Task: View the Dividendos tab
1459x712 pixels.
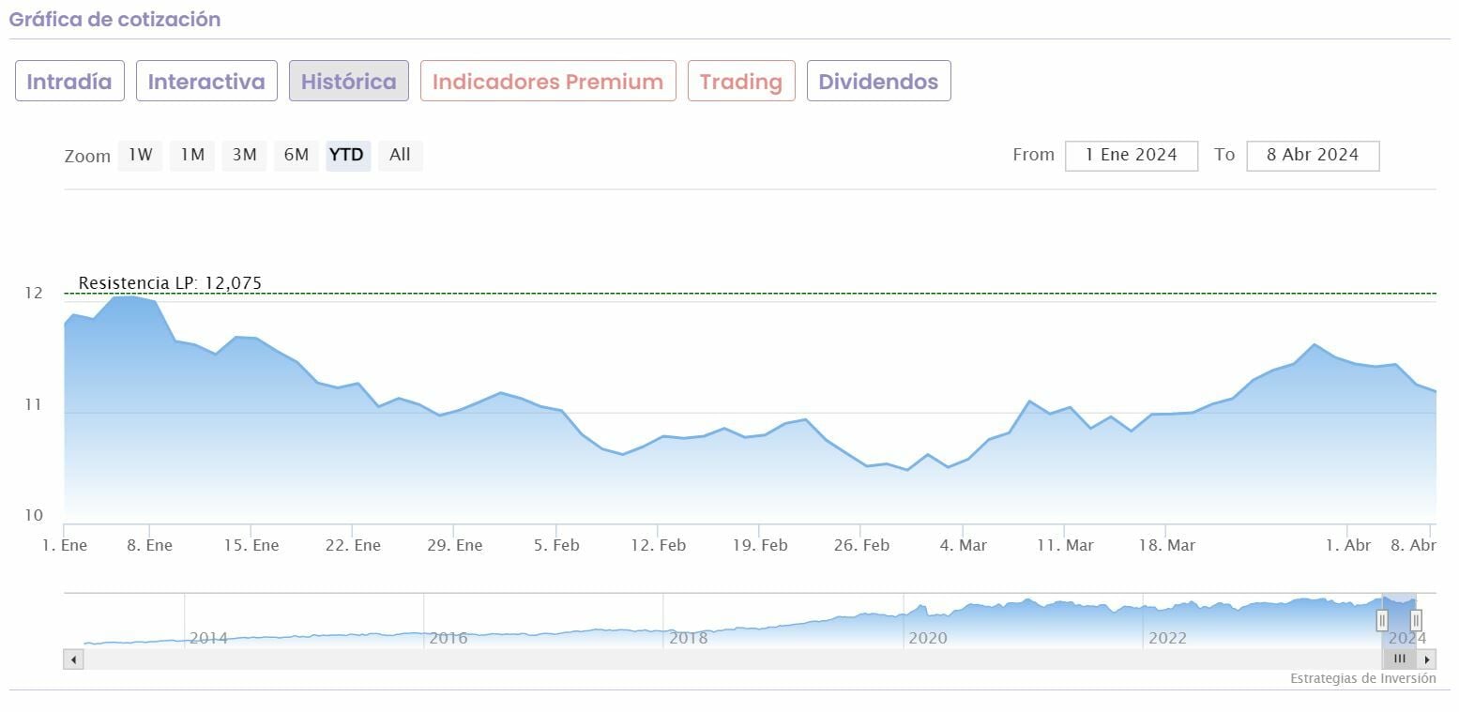Action: pyautogui.click(x=878, y=82)
